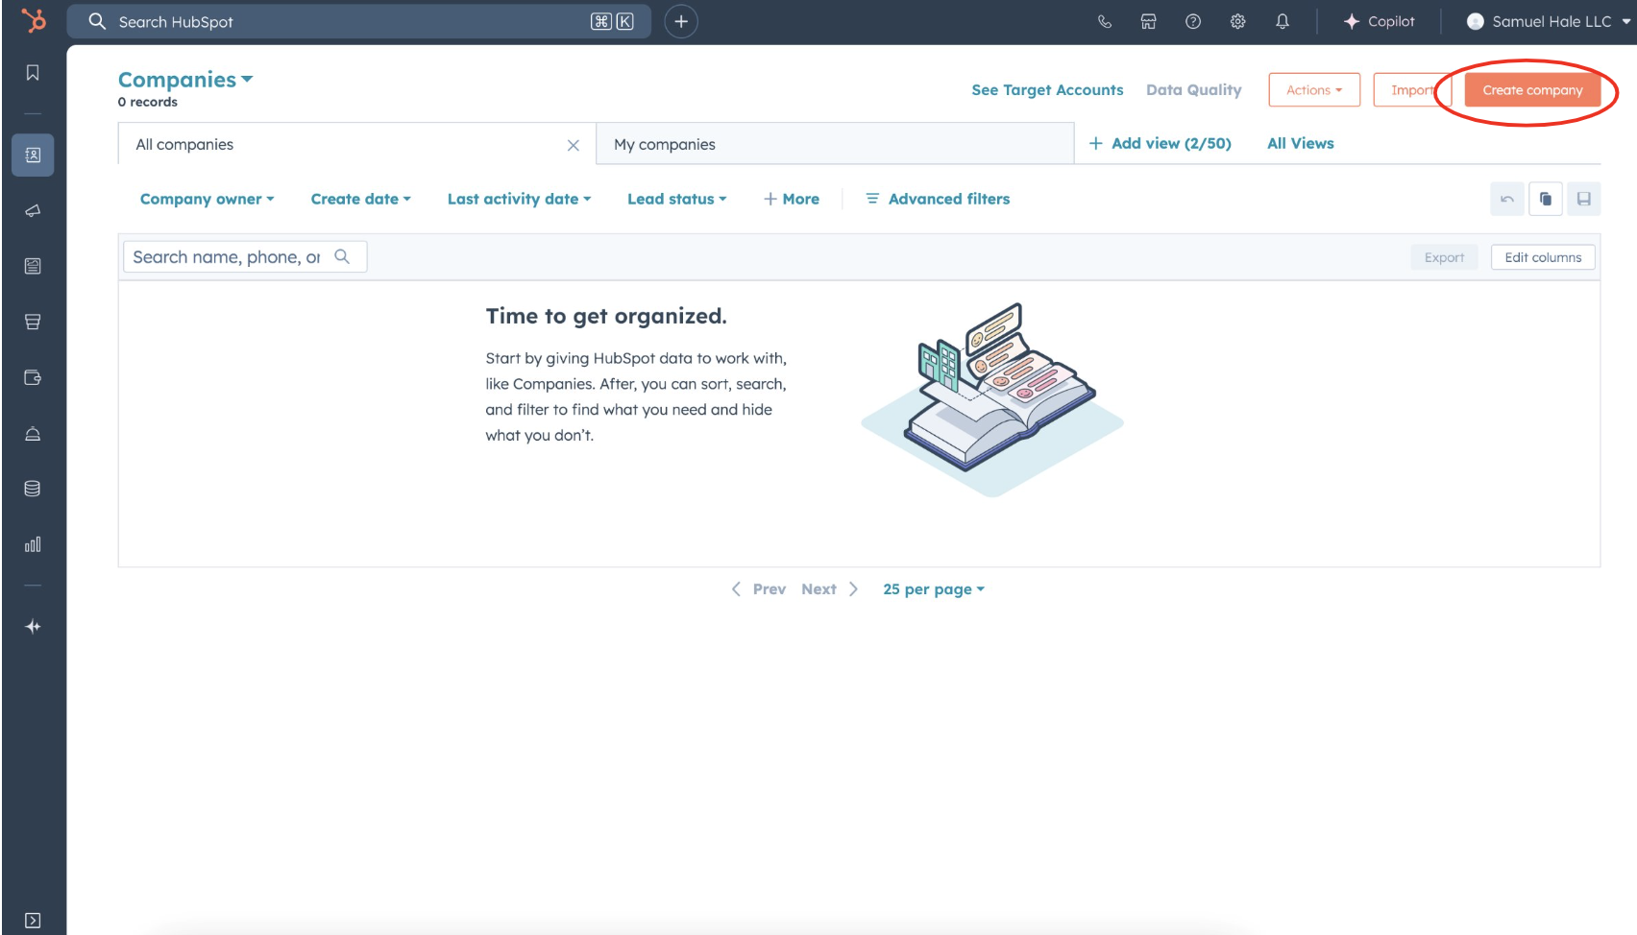Open the calling phone icon
This screenshot has height=935, width=1637.
coord(1105,21)
